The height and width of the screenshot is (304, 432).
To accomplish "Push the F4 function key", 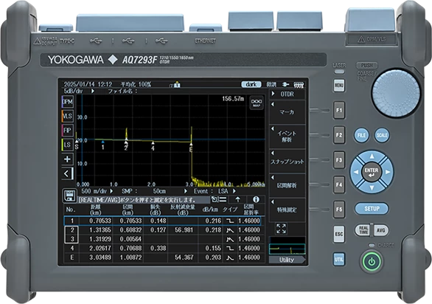I will [339, 184].
